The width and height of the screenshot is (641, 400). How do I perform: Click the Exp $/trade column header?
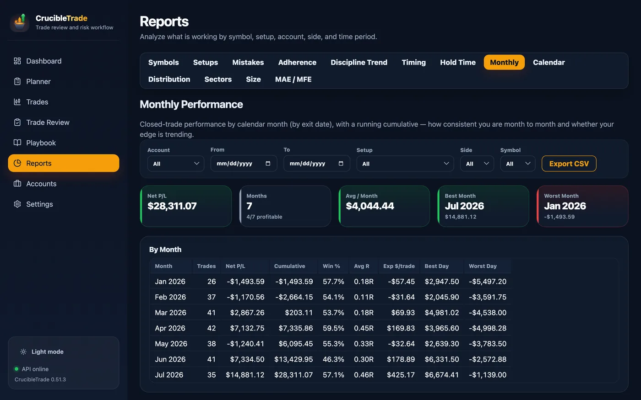(399, 266)
